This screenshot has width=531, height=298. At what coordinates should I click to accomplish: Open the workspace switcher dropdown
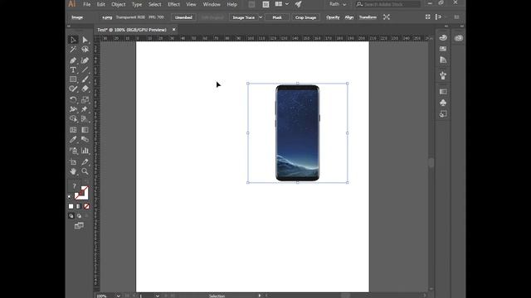(338, 4)
